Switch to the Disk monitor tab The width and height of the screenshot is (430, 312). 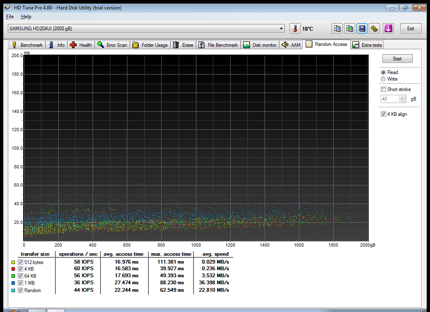260,45
